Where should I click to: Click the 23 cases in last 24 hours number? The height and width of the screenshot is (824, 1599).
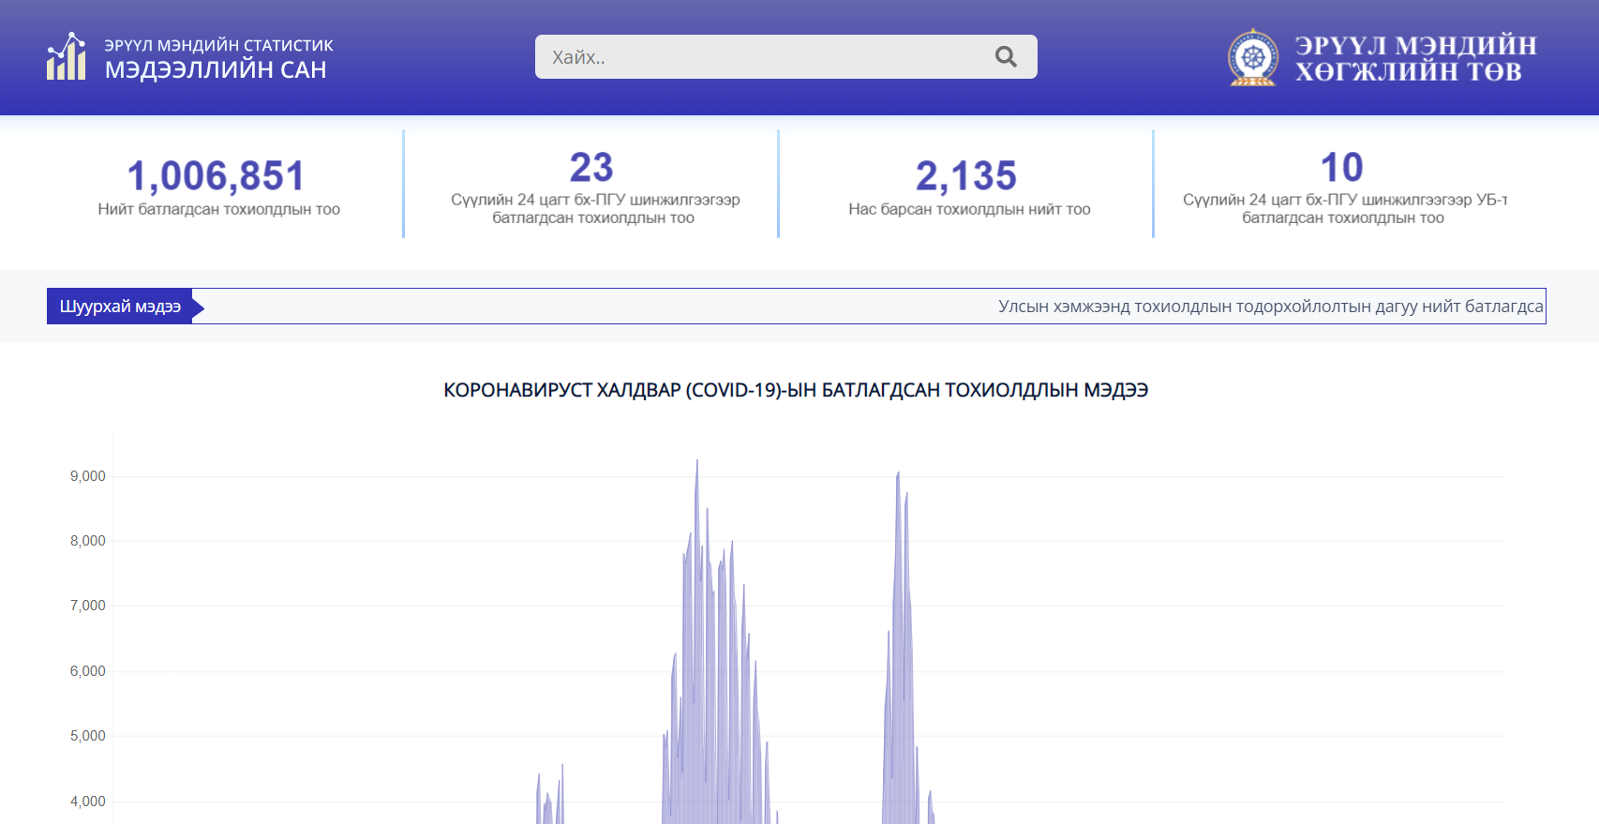[x=591, y=168]
